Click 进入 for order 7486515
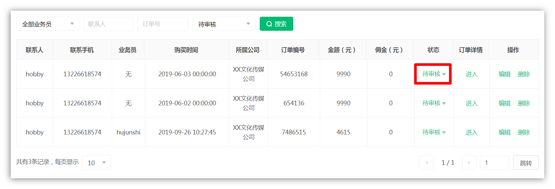Screen dimensions: 555x189 click(x=471, y=132)
